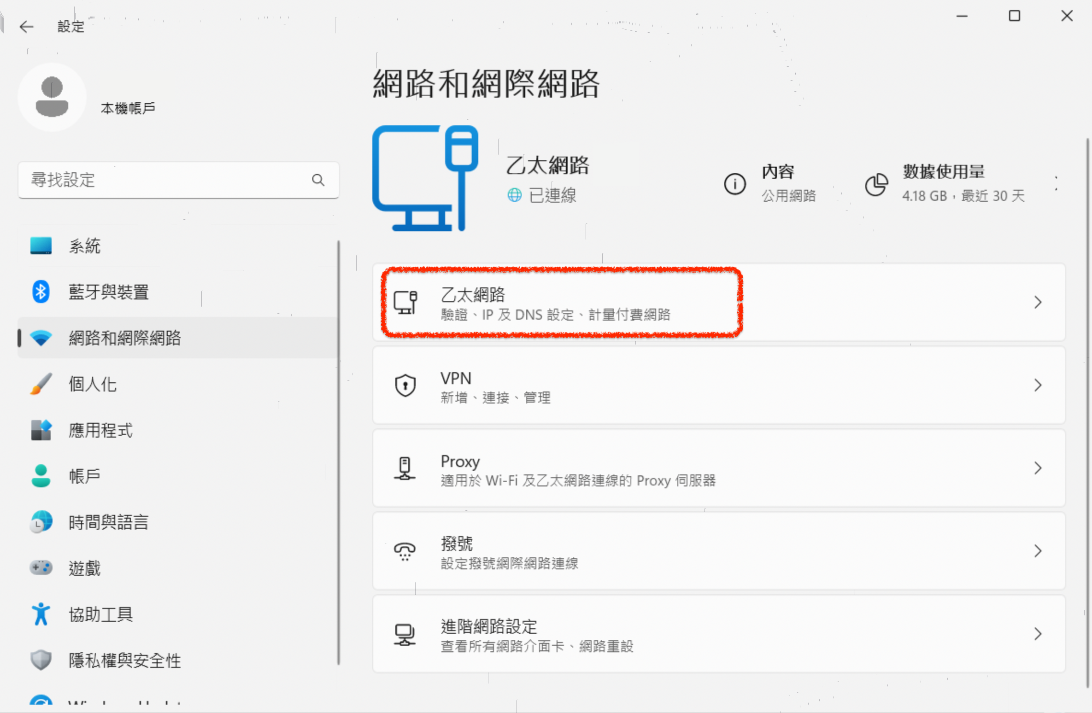Click the Bluetooth icon in the sidebar

[x=41, y=292]
